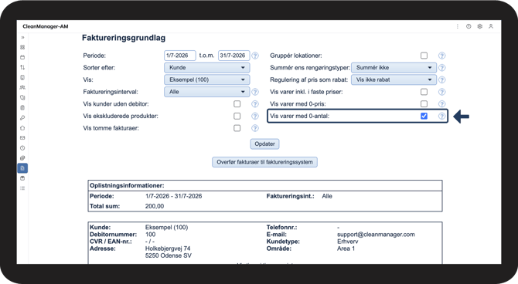This screenshot has height=284, width=518.
Task: Click the help circle icon in top bar
Action: pos(469,26)
